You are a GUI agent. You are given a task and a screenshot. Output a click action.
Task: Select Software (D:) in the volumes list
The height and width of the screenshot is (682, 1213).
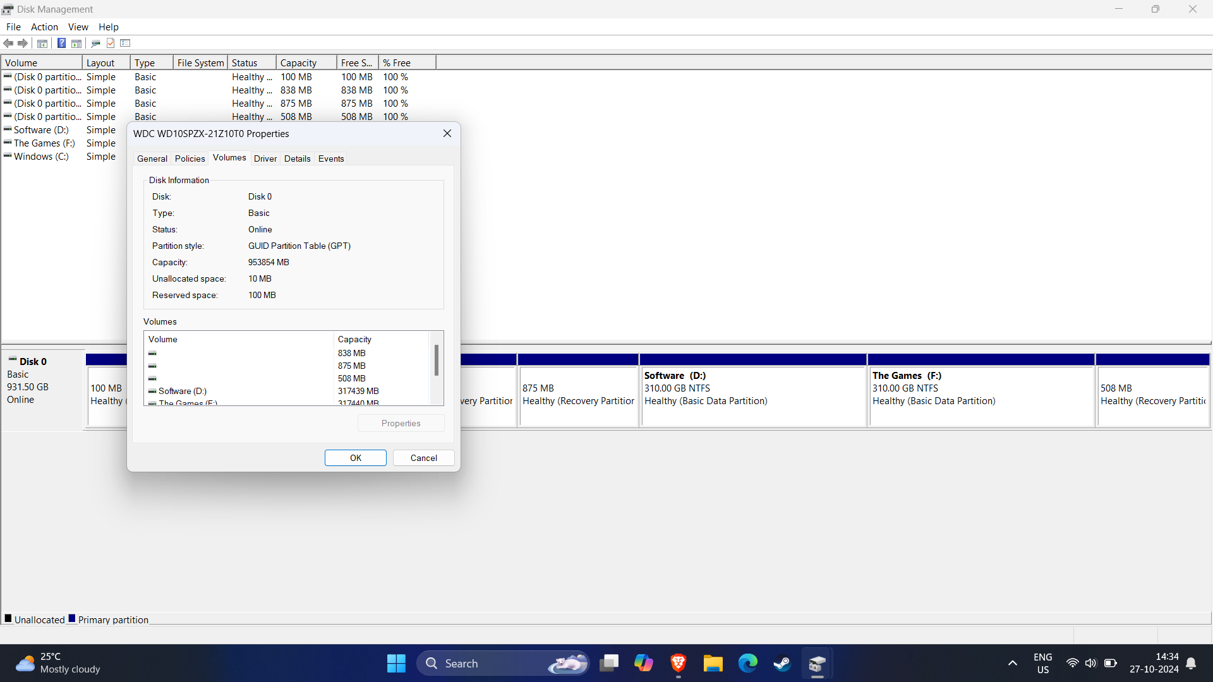(x=183, y=391)
